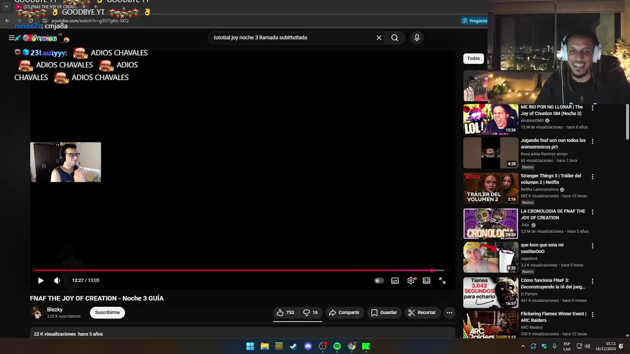This screenshot has width=630, height=354.
Task: Reload the page with the refresh icon
Action: 31,21
